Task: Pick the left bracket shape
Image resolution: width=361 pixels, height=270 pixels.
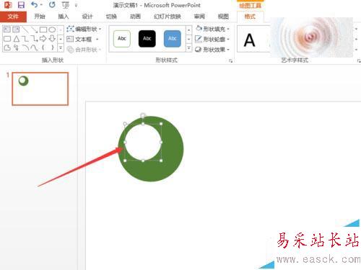Action: pyautogui.click(x=43, y=48)
